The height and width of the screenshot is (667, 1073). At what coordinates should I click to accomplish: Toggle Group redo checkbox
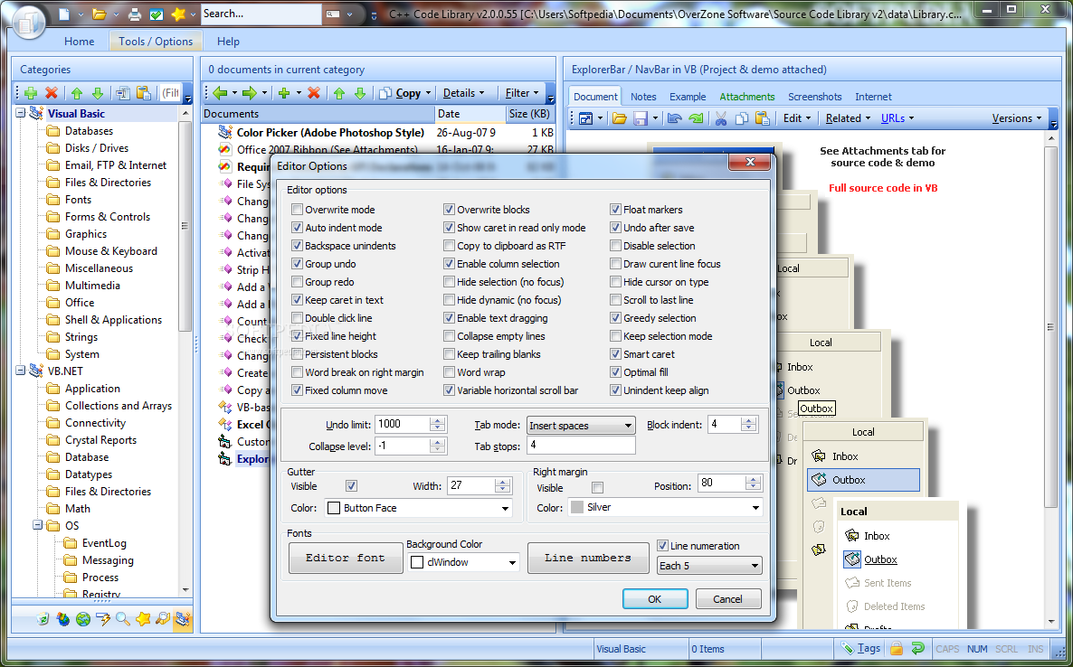coord(297,282)
